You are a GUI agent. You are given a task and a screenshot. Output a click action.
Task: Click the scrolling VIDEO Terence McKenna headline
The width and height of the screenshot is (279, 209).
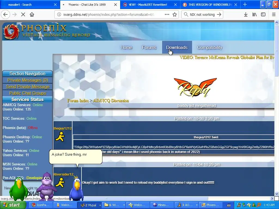point(227,57)
